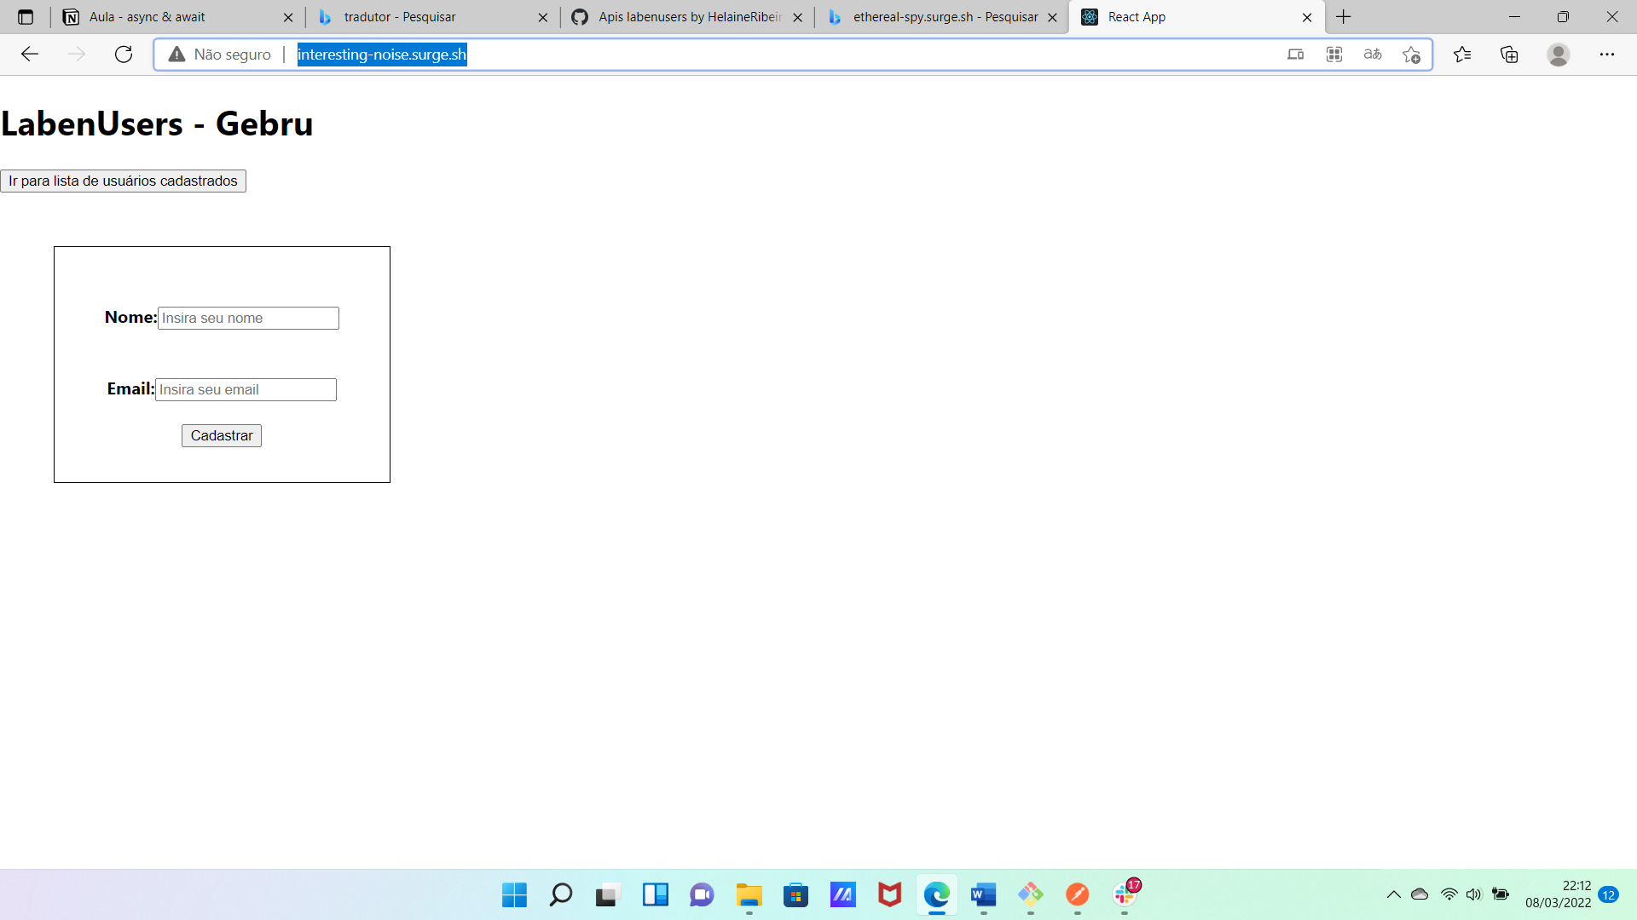Select the LabenUsers - Gebru heading
Viewport: 1637px width, 920px height.
[157, 124]
